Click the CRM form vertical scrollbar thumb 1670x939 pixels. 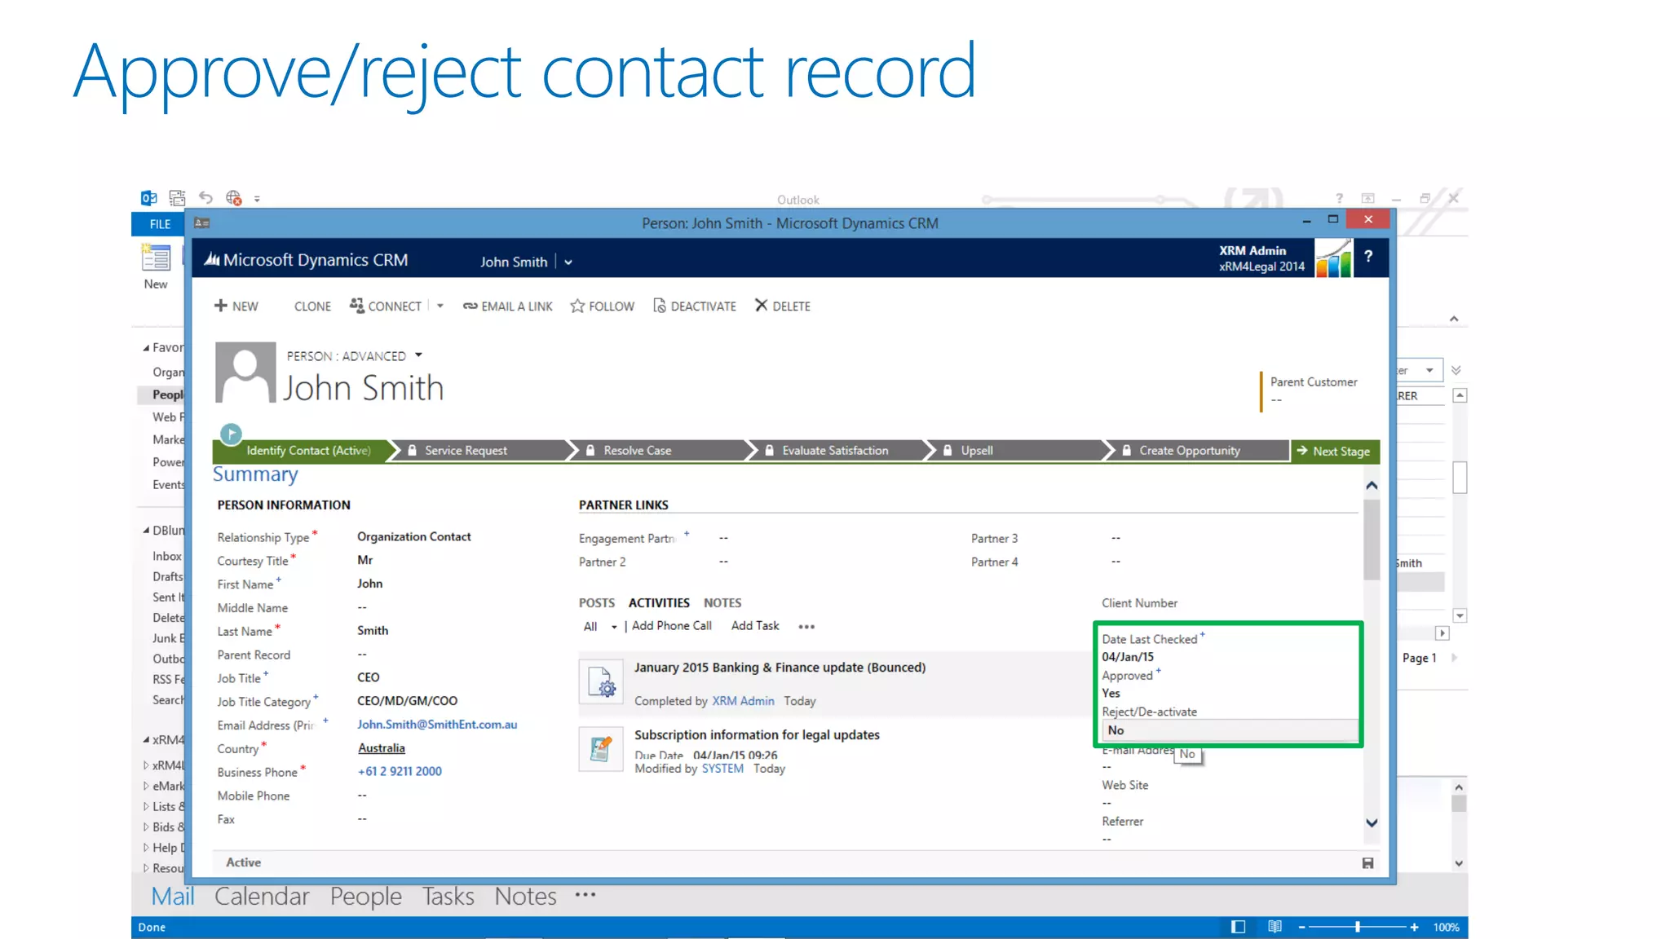click(1372, 538)
